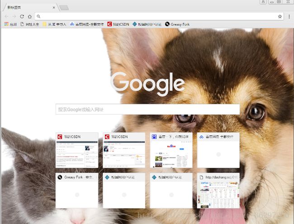Open the 百度网盘-全部文件 bookmark in bookmarks bar
The image size is (294, 224).
tap(87, 24)
